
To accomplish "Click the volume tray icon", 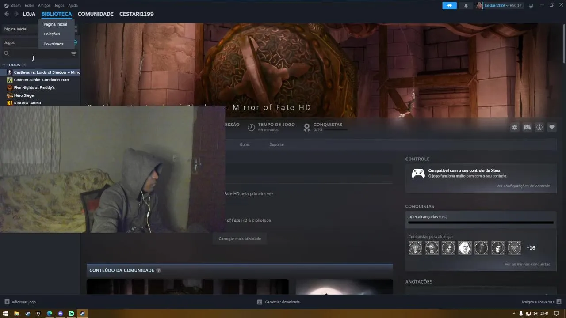I will tap(535, 314).
